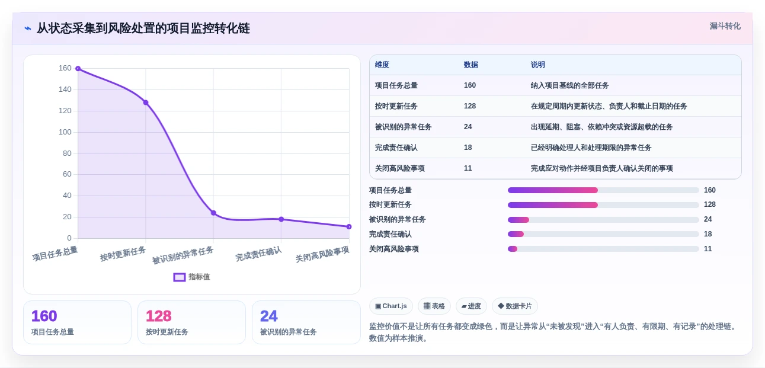Click the 24 被识别的异常任务 stat card
Viewport: 765px width, 368px height.
point(306,322)
